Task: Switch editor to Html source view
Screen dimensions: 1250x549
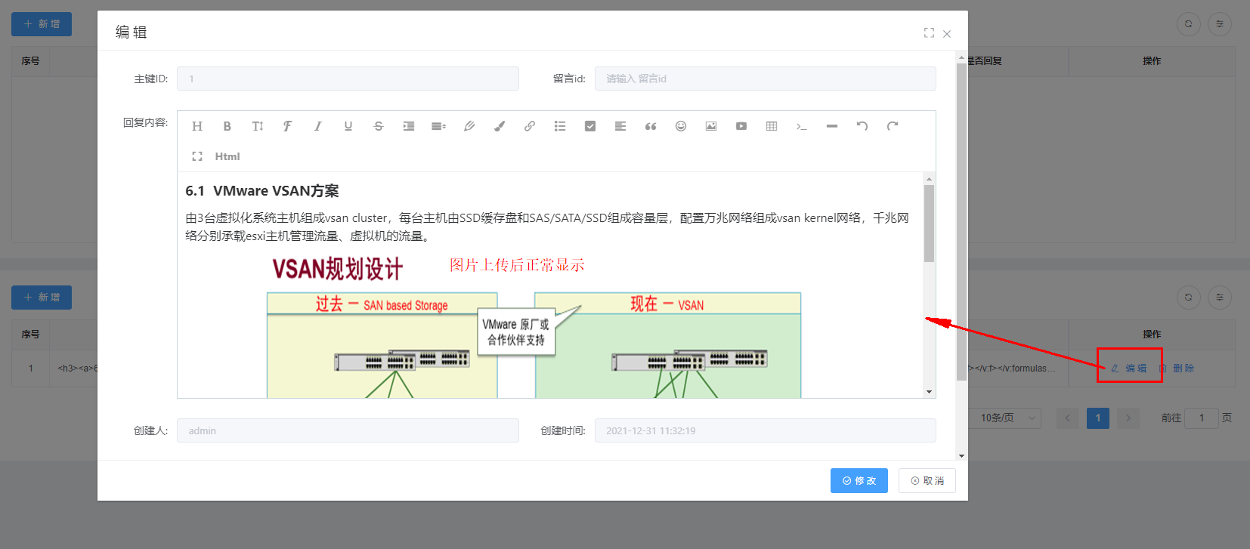Action: (227, 156)
